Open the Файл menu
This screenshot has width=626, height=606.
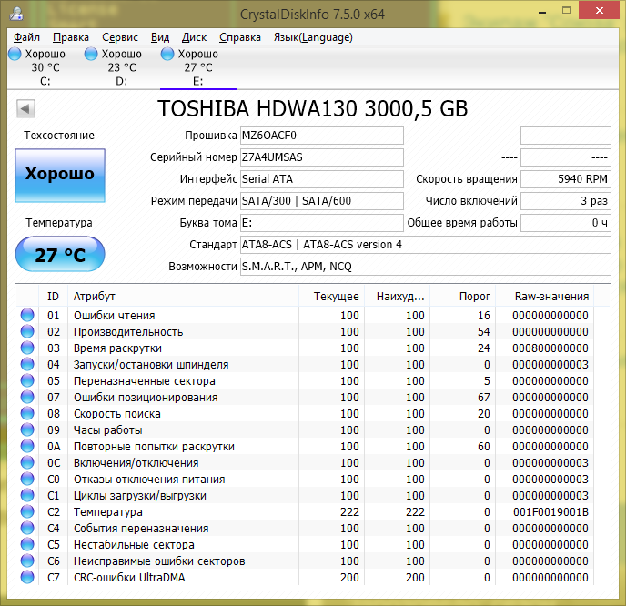(x=26, y=37)
